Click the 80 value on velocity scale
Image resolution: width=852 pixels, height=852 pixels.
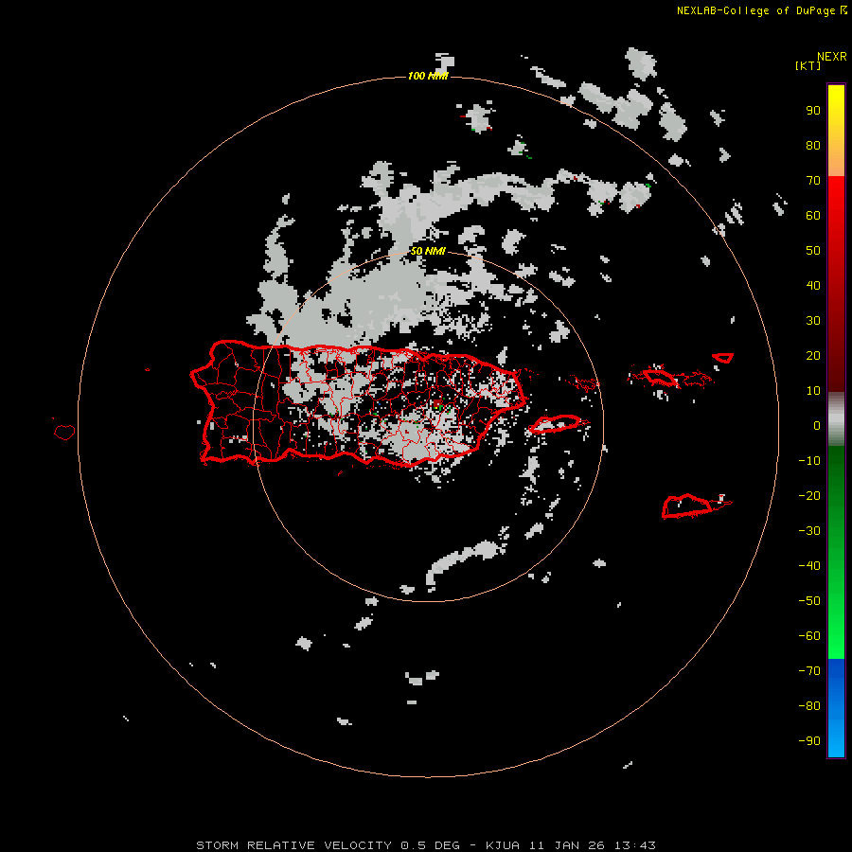[x=813, y=146]
